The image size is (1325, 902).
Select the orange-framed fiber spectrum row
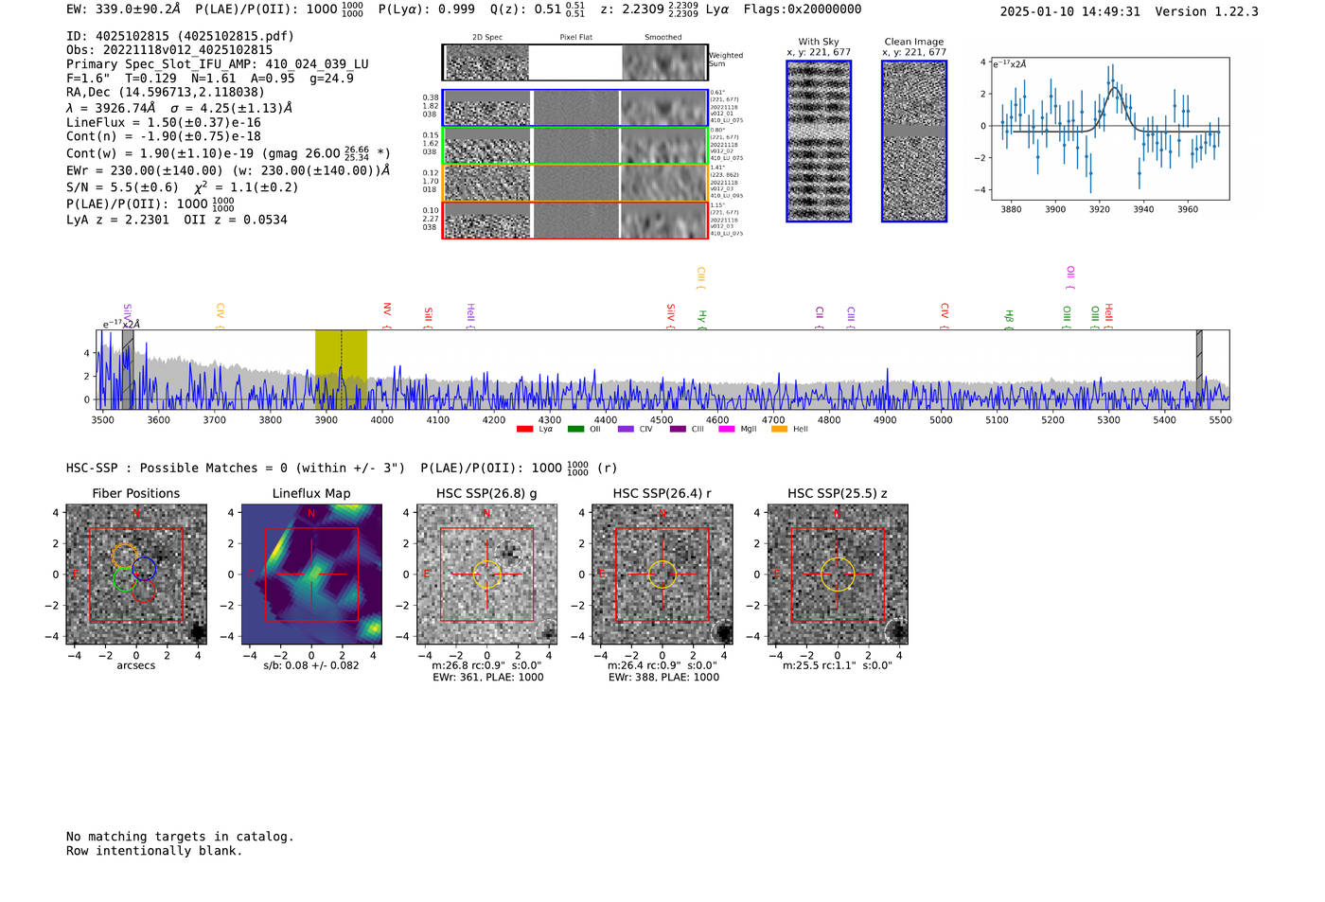(x=574, y=183)
